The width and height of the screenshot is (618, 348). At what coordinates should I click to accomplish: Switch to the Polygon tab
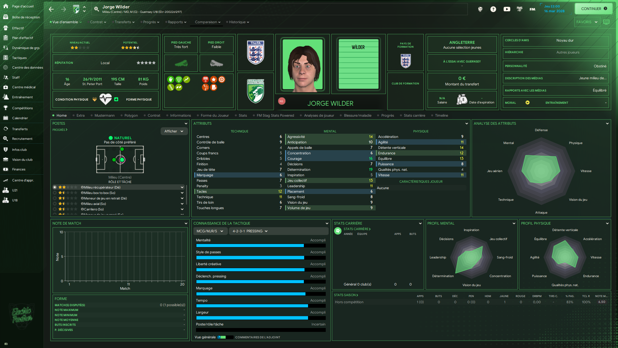(131, 115)
